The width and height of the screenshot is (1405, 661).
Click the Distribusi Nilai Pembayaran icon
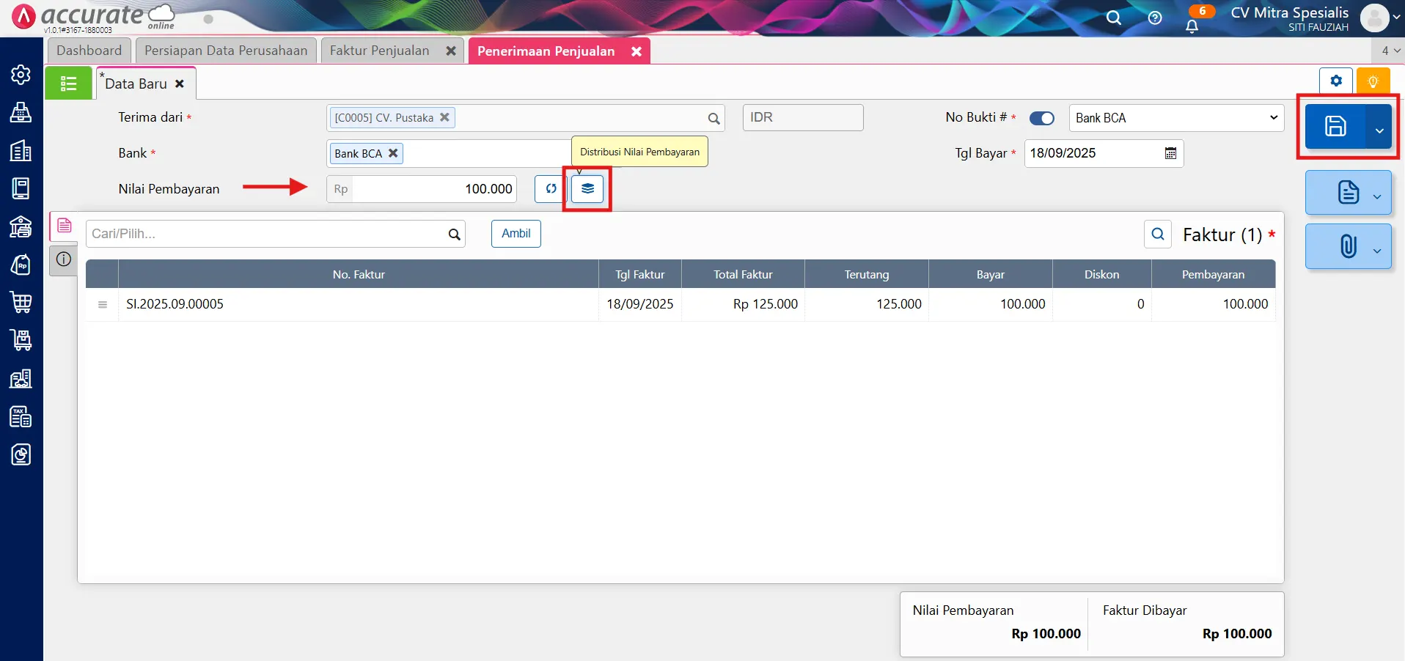point(587,189)
